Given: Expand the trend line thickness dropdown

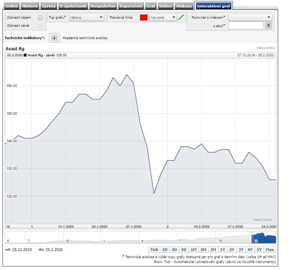Looking at the screenshot, I should tap(162, 18).
